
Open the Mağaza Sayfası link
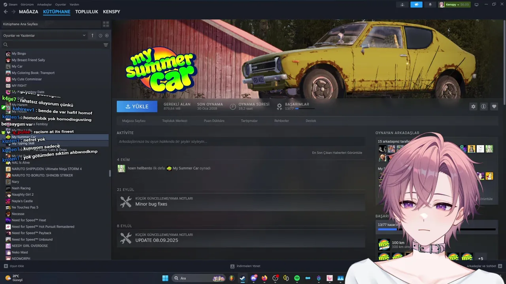134,121
